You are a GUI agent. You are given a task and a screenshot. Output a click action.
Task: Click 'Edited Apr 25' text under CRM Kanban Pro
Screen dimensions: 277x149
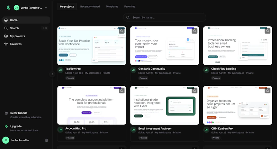pos(219,133)
